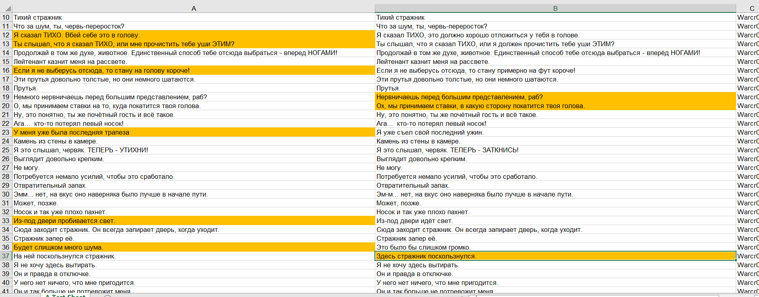Click cell A22 'Ага… кто-то потерял левый носок!'
The image size is (759, 297).
pyautogui.click(x=194, y=123)
